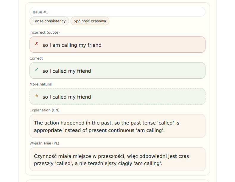
Task: Click the word 'przeszły' in the Polish explanation
Action: click(x=44, y=164)
